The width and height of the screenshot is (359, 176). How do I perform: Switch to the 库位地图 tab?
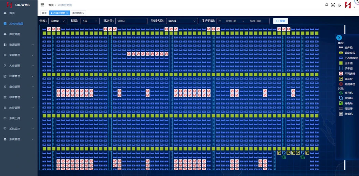(77, 13)
